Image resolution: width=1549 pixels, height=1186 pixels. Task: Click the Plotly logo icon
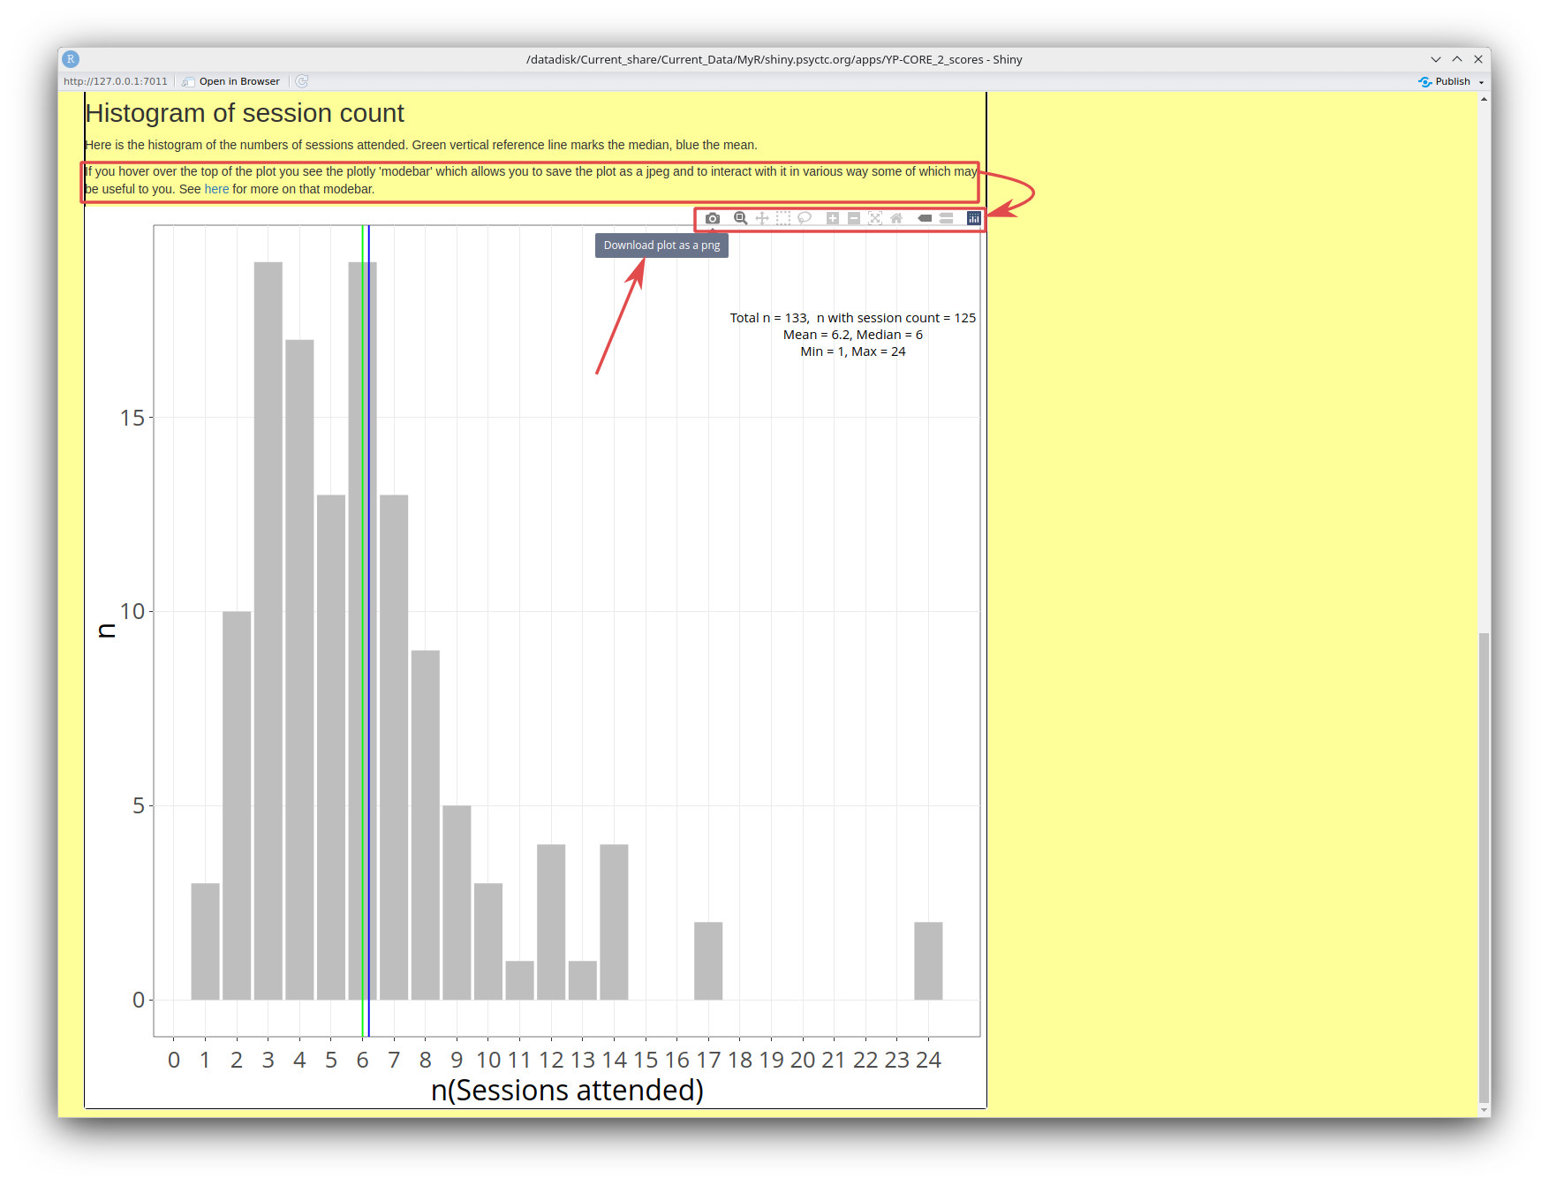(973, 218)
